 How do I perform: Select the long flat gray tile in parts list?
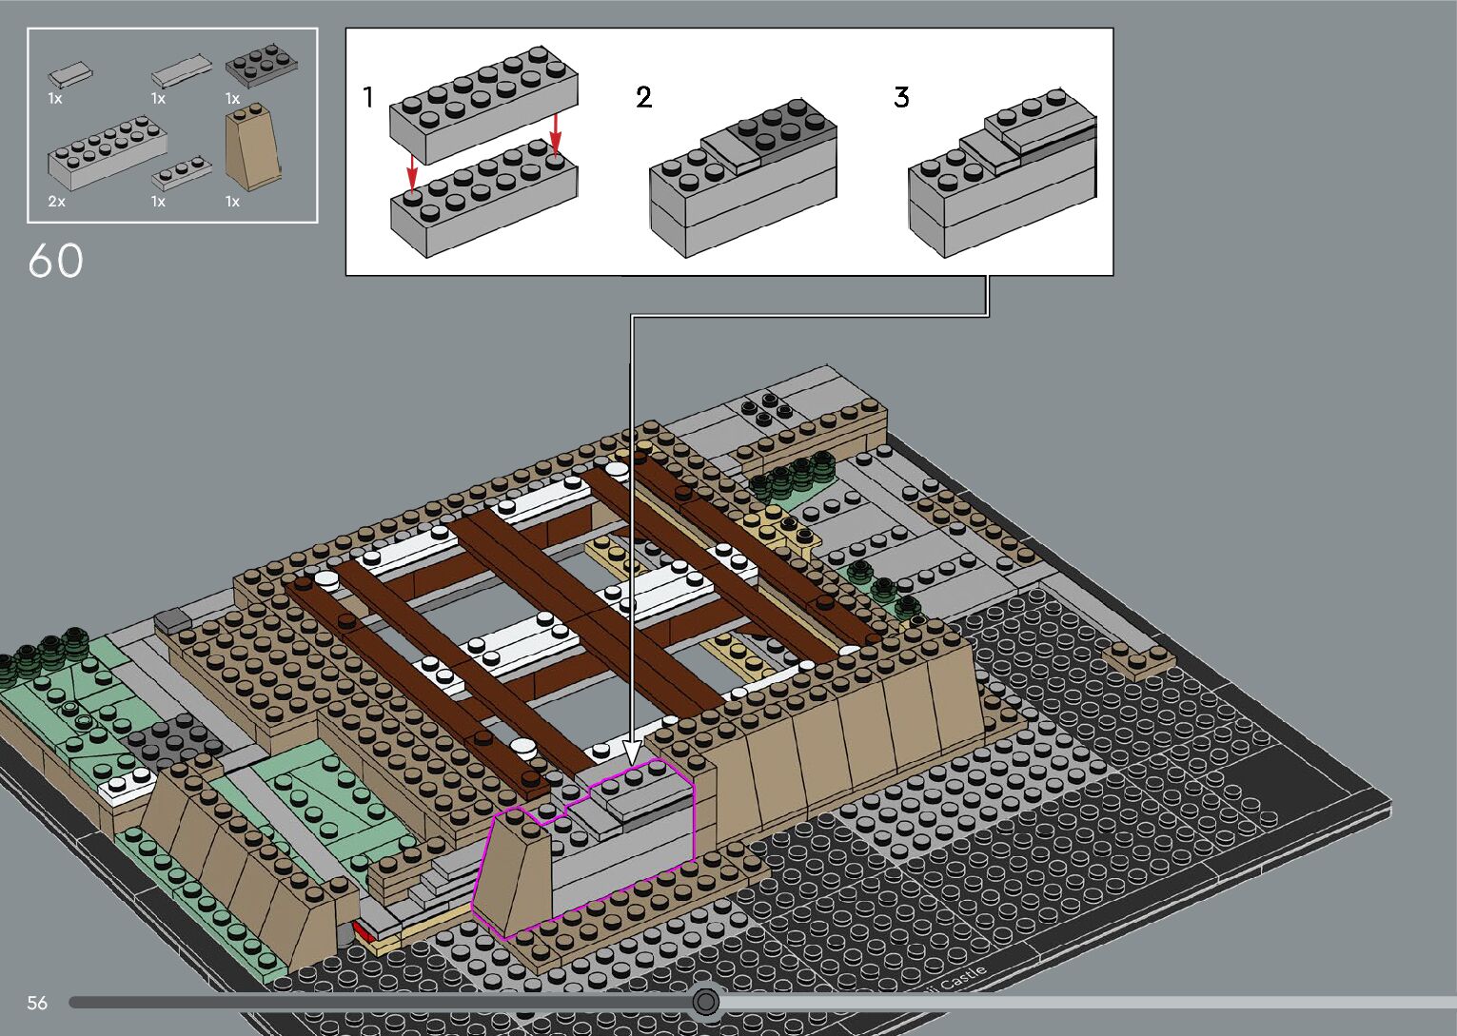(181, 71)
